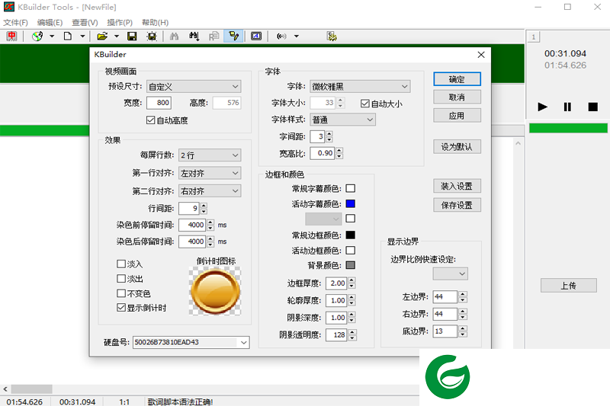Viewport: 610px width, 406px height.
Task: Click the 应用 apply button
Action: [x=457, y=115]
